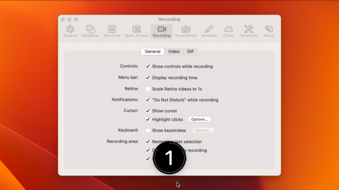
Task: Toggle the Show cursor checkbox
Action: (x=148, y=111)
